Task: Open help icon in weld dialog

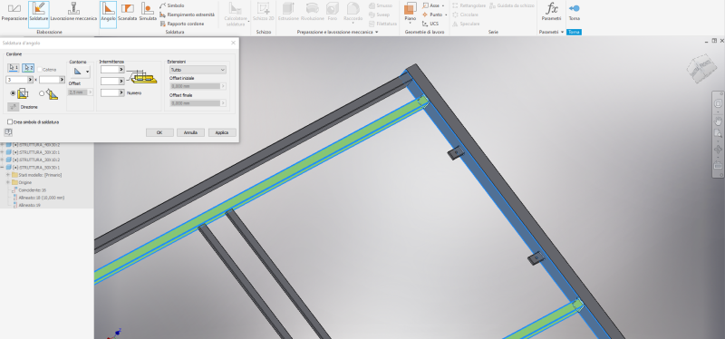Action: pyautogui.click(x=8, y=132)
